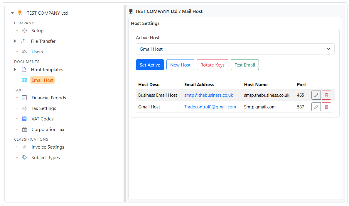349x206 pixels.
Task: Select the Subject Types tag icon
Action: pos(24,157)
